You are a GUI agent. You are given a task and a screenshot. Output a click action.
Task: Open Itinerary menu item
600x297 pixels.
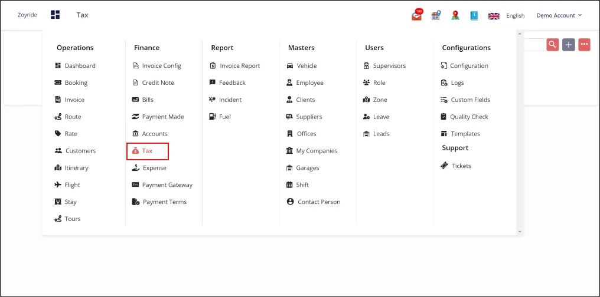[x=71, y=167]
